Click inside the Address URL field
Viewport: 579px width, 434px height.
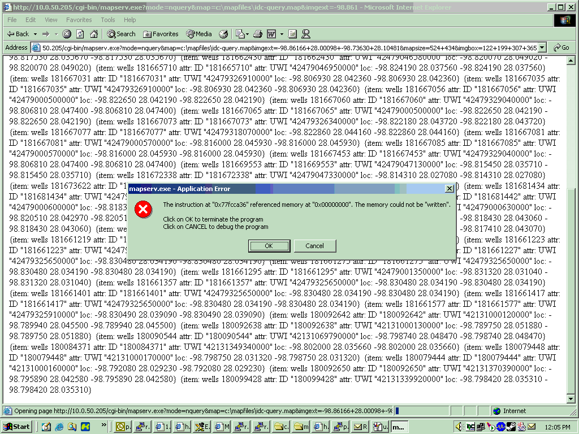(283, 48)
